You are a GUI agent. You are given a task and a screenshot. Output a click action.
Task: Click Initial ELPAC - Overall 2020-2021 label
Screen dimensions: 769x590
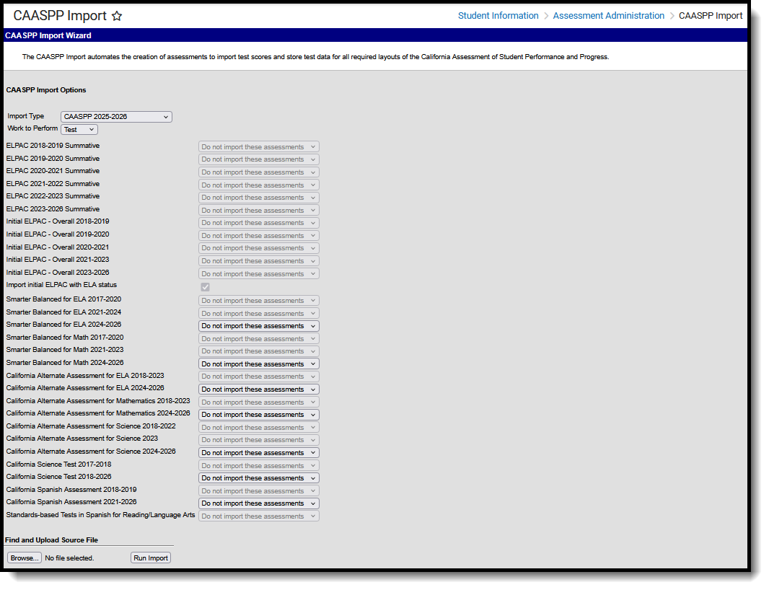pyautogui.click(x=58, y=247)
